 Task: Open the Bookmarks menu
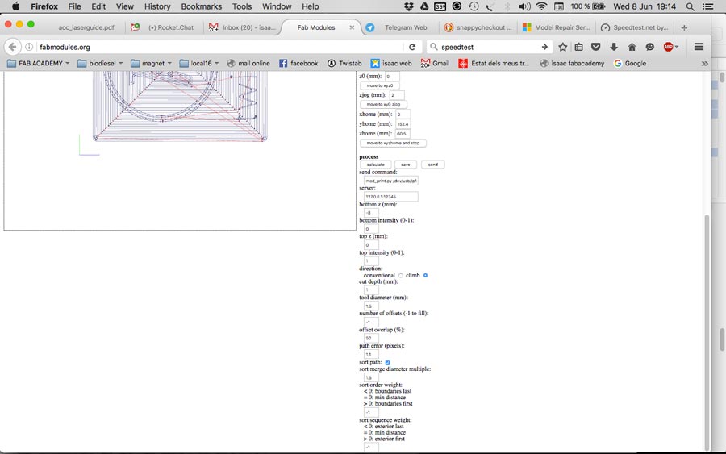pos(202,6)
